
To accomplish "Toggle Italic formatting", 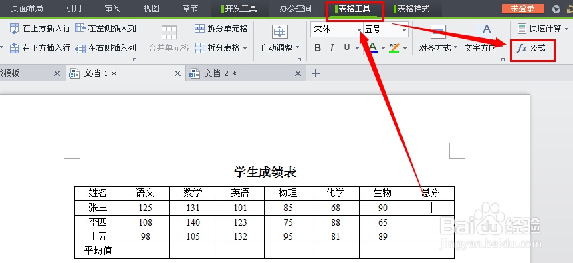I will [x=332, y=48].
